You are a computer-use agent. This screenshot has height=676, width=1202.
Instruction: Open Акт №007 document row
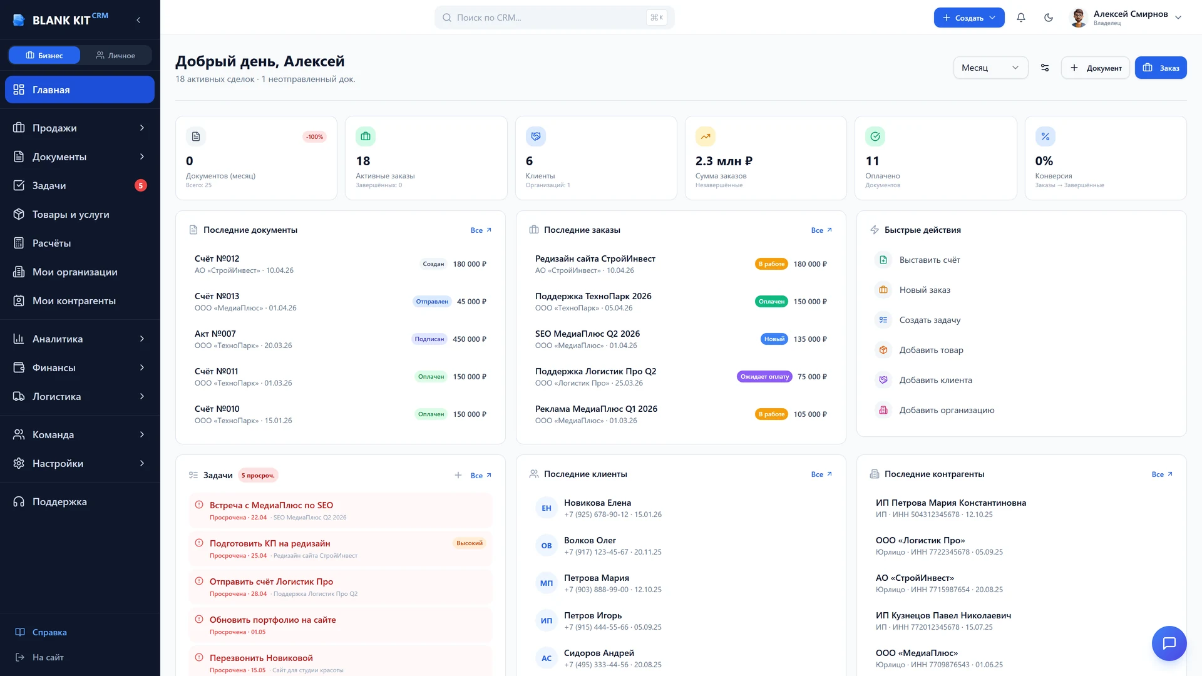point(341,339)
